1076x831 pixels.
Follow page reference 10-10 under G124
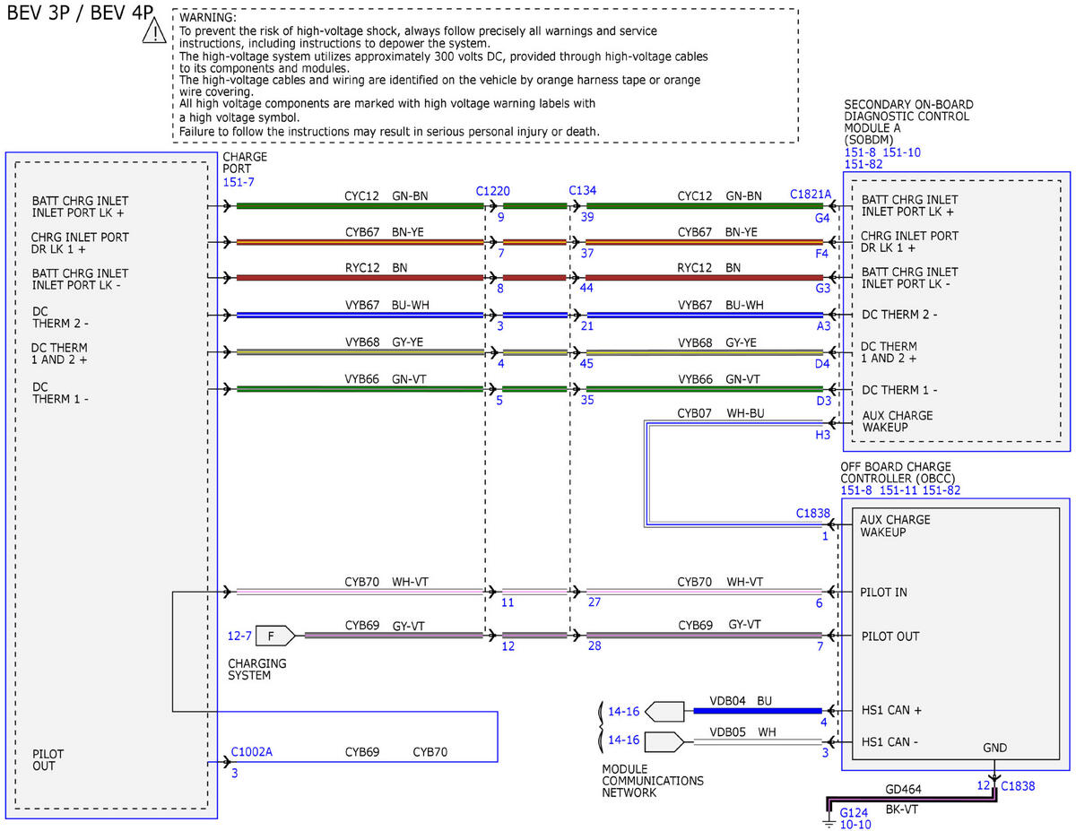coord(855,824)
